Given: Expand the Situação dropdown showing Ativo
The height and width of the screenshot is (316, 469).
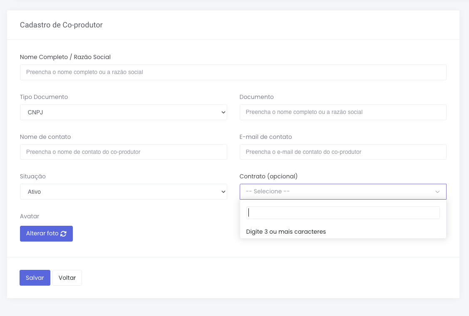Looking at the screenshot, I should tap(123, 192).
